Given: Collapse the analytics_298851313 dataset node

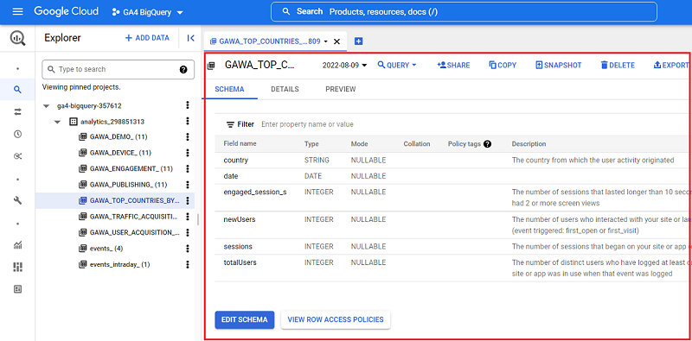Looking at the screenshot, I should coord(57,122).
